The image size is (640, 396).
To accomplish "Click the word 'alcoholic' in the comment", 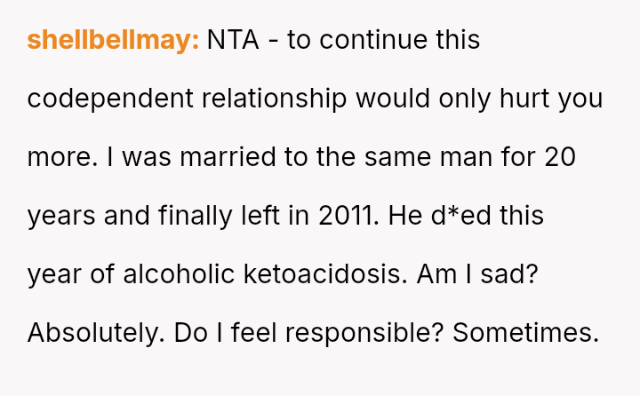I will [x=180, y=274].
